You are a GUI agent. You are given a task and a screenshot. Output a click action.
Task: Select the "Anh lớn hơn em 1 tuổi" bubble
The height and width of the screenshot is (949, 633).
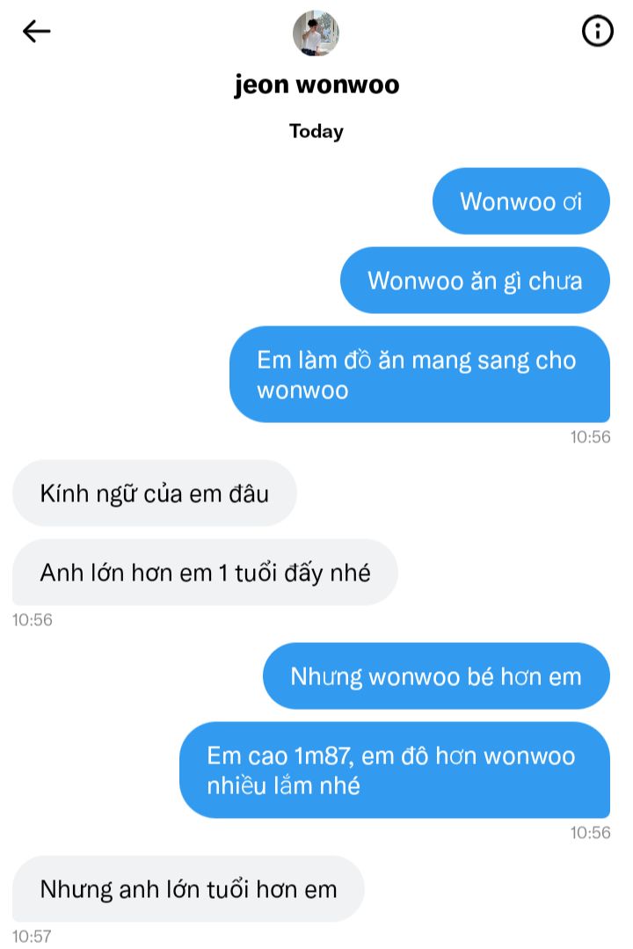pyautogui.click(x=205, y=573)
